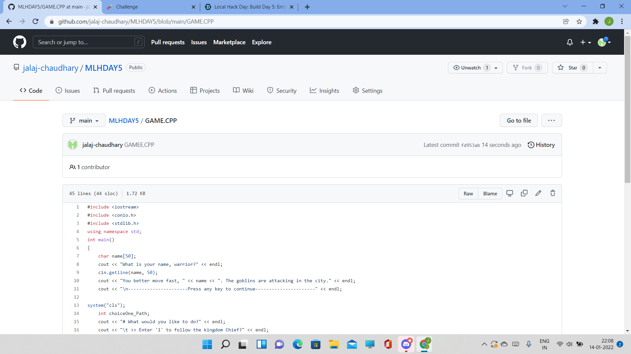
Task: Expand the Star lists dropdown arrow
Action: point(600,68)
